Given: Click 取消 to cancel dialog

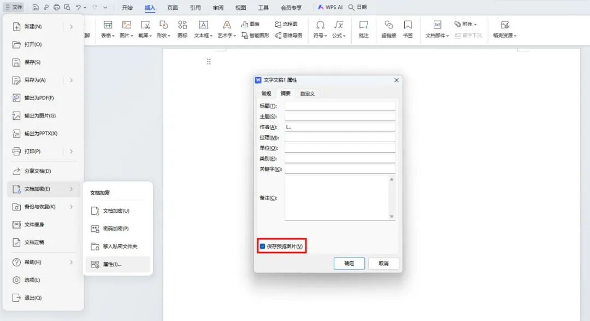Looking at the screenshot, I should click(x=383, y=264).
